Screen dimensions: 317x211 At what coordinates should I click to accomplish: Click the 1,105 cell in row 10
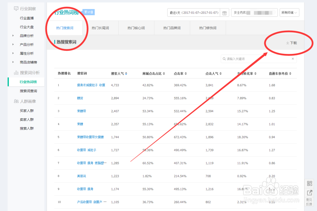pyautogui.click(x=115, y=202)
